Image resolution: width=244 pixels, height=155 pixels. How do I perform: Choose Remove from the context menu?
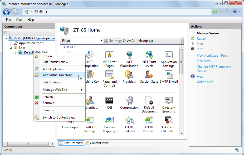(x=59, y=103)
